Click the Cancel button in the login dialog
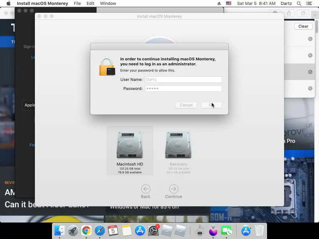This screenshot has width=319, height=239. point(186,105)
